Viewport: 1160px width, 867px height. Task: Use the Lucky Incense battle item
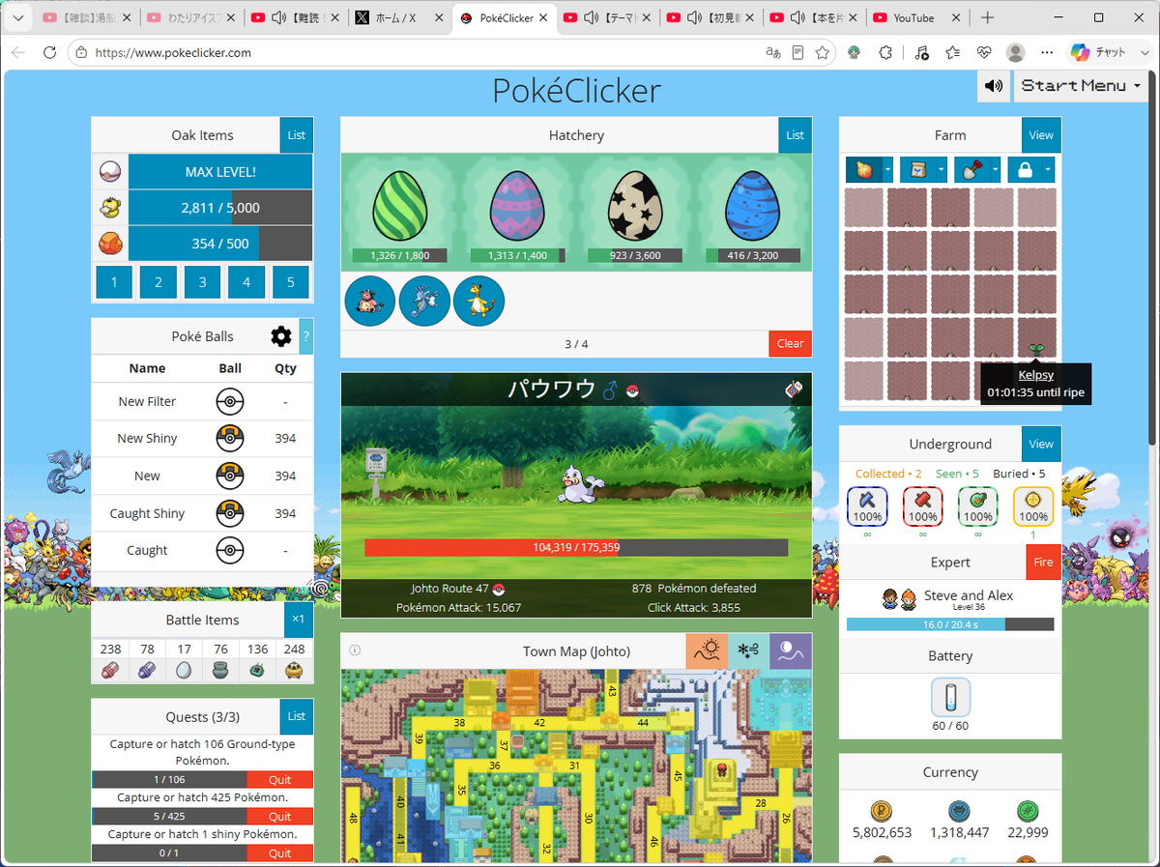pyautogui.click(x=295, y=670)
